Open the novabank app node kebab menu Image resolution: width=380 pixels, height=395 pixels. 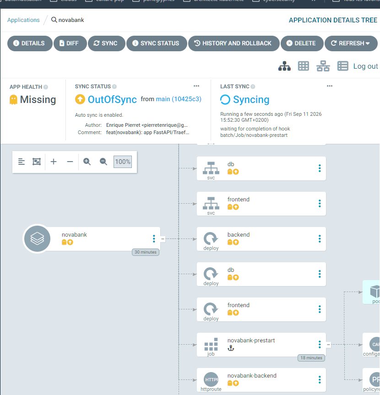click(154, 238)
